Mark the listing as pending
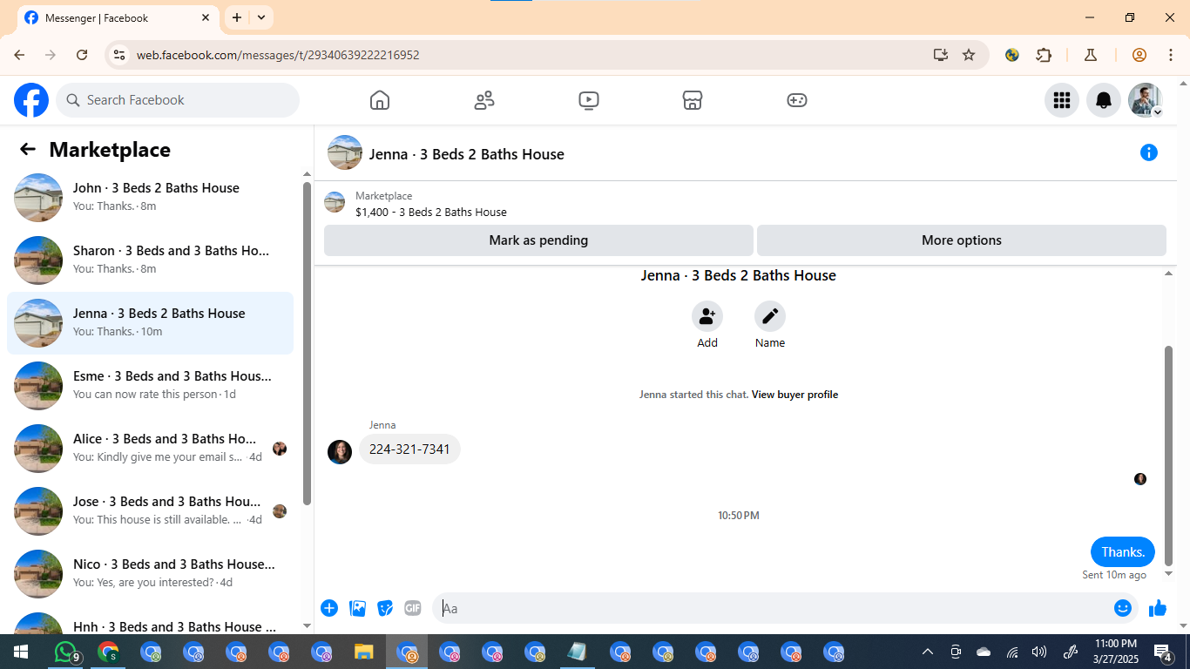The height and width of the screenshot is (669, 1190). tap(538, 240)
